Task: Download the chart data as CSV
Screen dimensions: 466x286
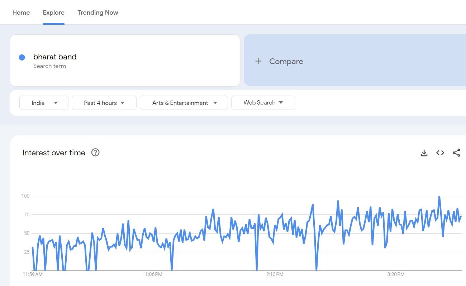Action: point(424,153)
